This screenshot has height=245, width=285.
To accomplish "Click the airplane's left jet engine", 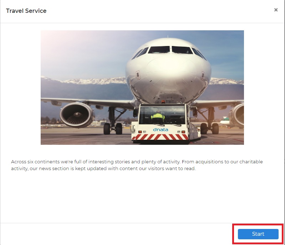I will click(77, 115).
